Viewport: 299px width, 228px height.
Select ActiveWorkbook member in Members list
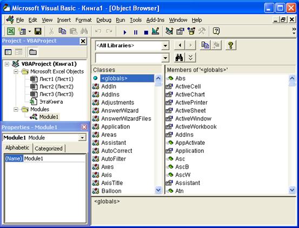coord(196,126)
